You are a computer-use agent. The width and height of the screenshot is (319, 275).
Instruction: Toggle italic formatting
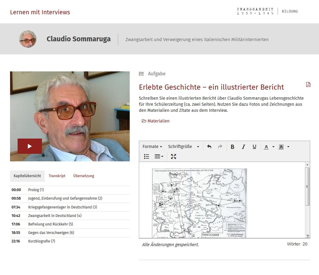click(243, 146)
